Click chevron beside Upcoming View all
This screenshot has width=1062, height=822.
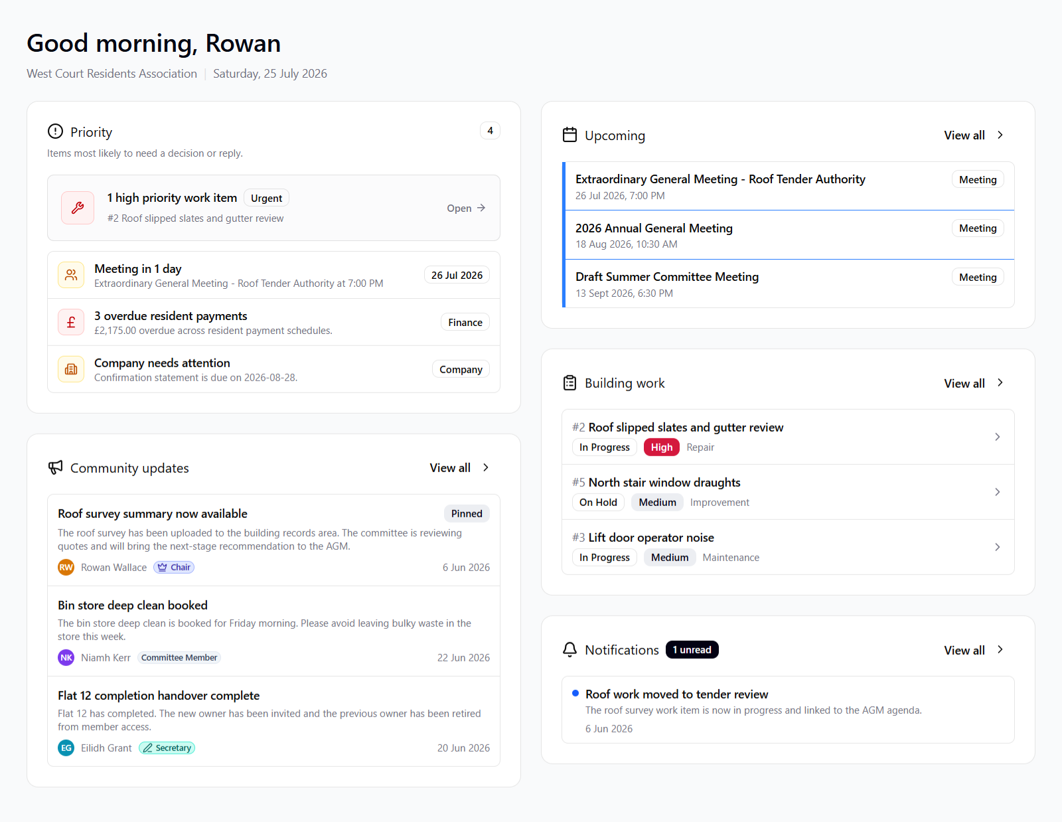1000,135
